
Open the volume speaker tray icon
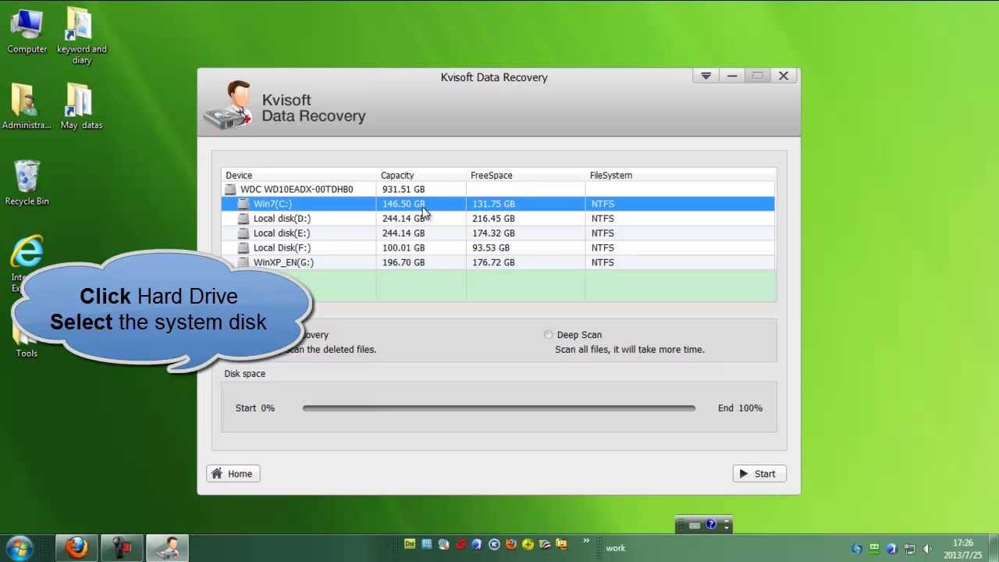927,548
